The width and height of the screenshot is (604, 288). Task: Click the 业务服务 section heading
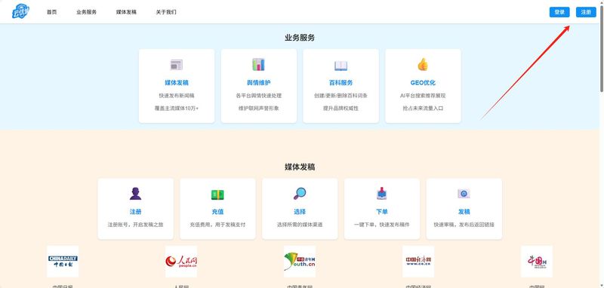pos(300,38)
